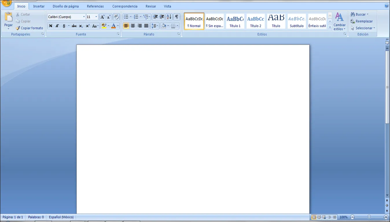Screen dimensions: 390x222
Task: Zoom in with the plus button
Action: point(386,217)
